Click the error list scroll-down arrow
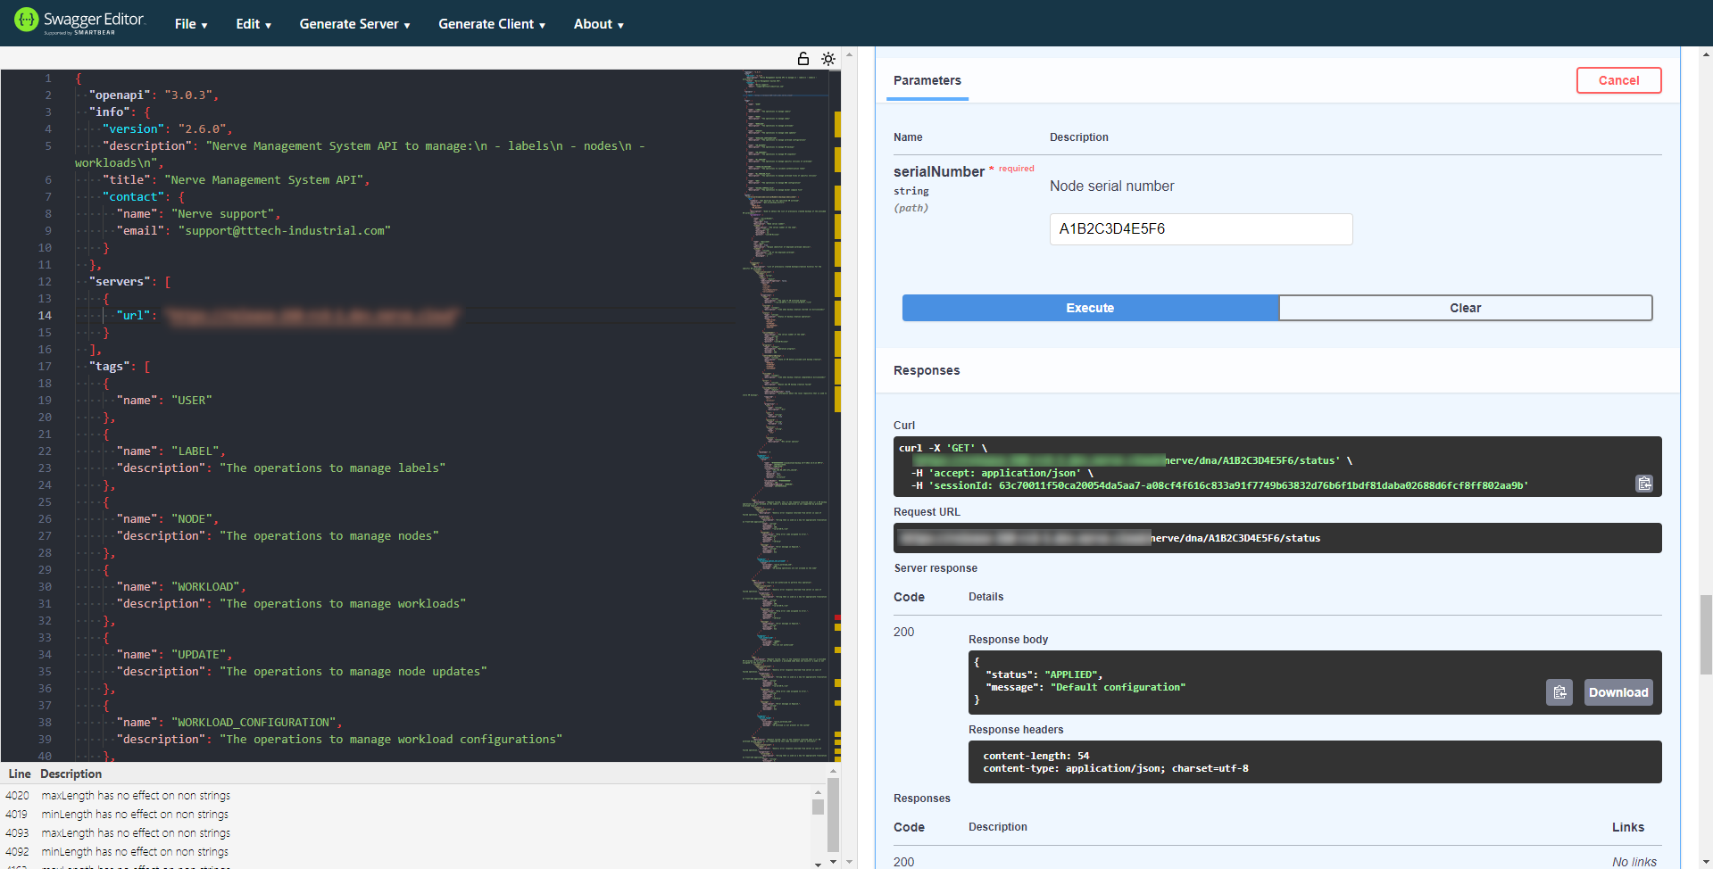The width and height of the screenshot is (1713, 869). (x=818, y=863)
